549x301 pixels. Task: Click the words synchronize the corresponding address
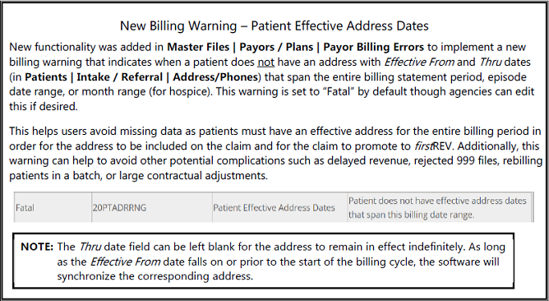[x=154, y=276]
